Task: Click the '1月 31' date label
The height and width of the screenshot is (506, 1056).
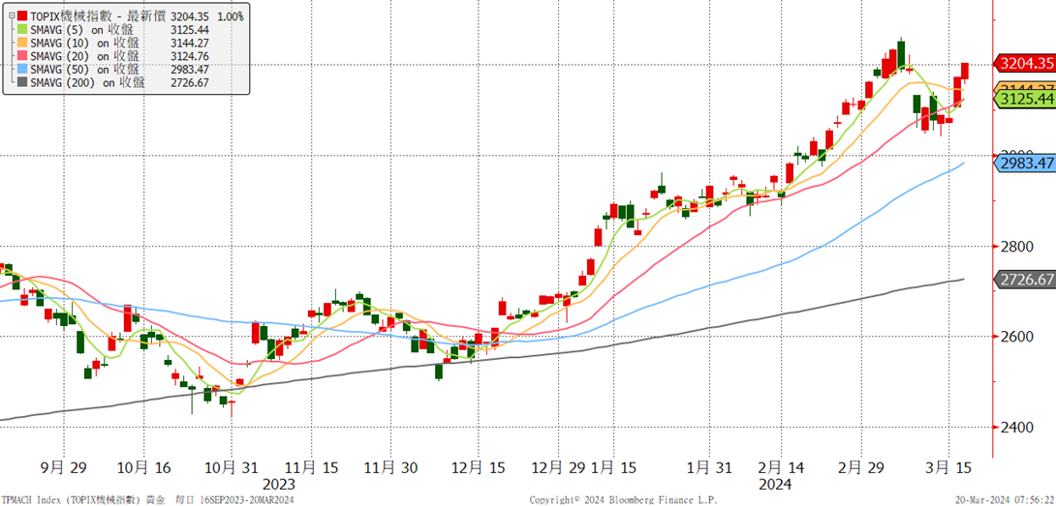Action: coord(710,467)
